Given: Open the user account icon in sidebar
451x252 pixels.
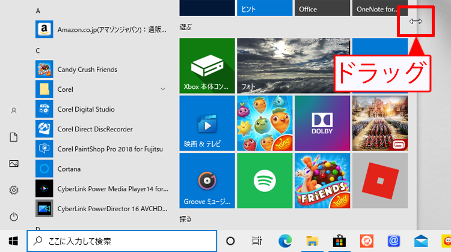Looking at the screenshot, I should [13, 110].
